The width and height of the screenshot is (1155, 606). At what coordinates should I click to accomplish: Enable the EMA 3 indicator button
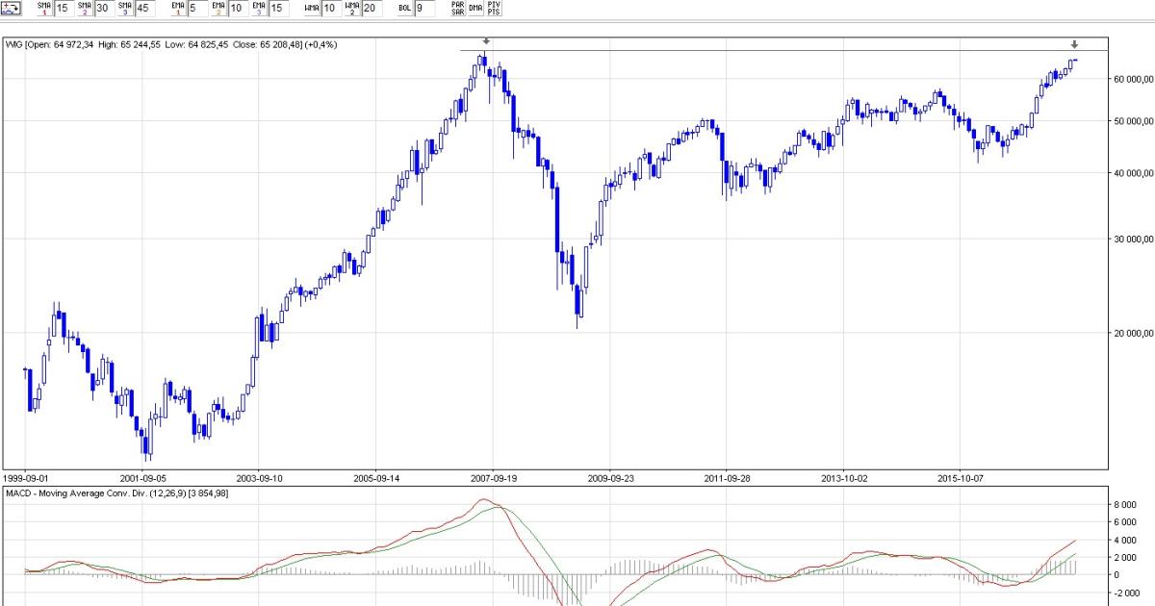258,9
